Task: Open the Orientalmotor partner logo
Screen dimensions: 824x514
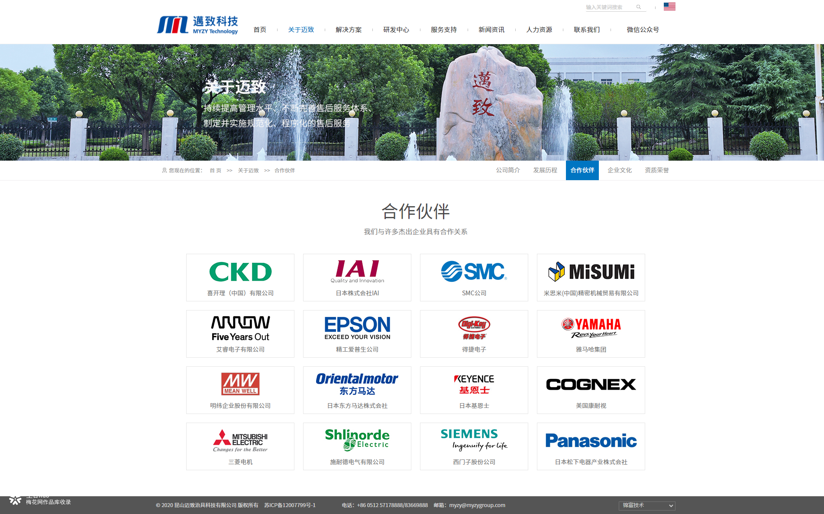Action: (357, 384)
